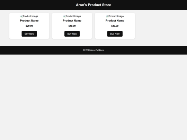Viewport: 187px width, 140px height.
Task: Click the empty gray area below the footer
Action: 93,97
